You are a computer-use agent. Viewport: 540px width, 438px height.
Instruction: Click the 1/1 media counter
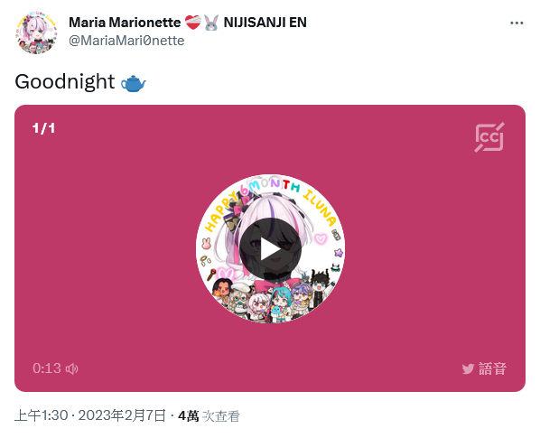[43, 128]
